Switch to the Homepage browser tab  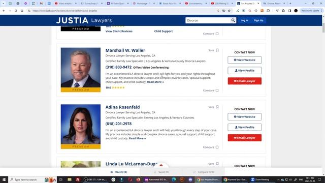coord(144,4)
